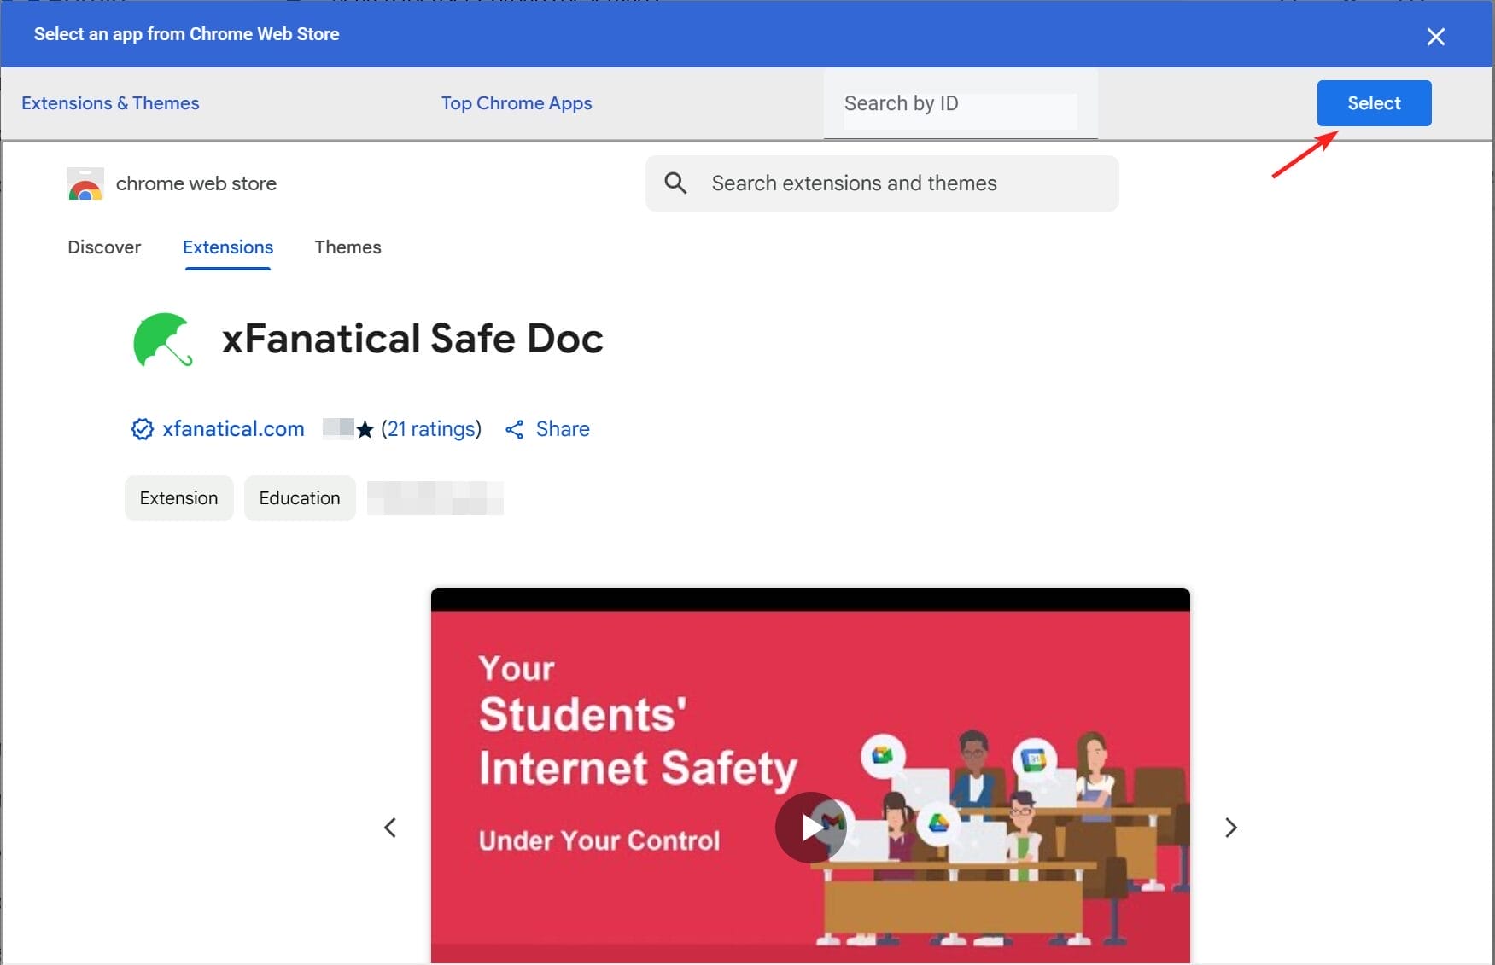Switch to the Themes tab
Screen dimensions: 1495x965
click(347, 247)
